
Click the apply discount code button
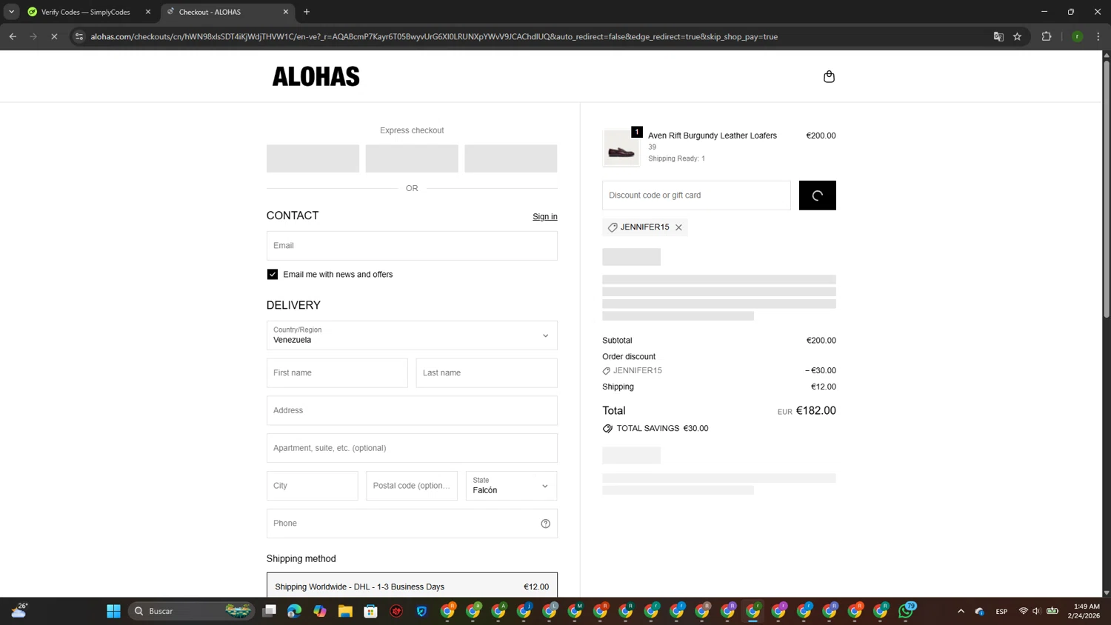coord(817,195)
